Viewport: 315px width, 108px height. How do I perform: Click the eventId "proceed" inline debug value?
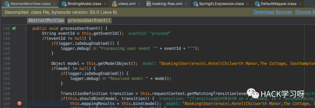[149, 33]
